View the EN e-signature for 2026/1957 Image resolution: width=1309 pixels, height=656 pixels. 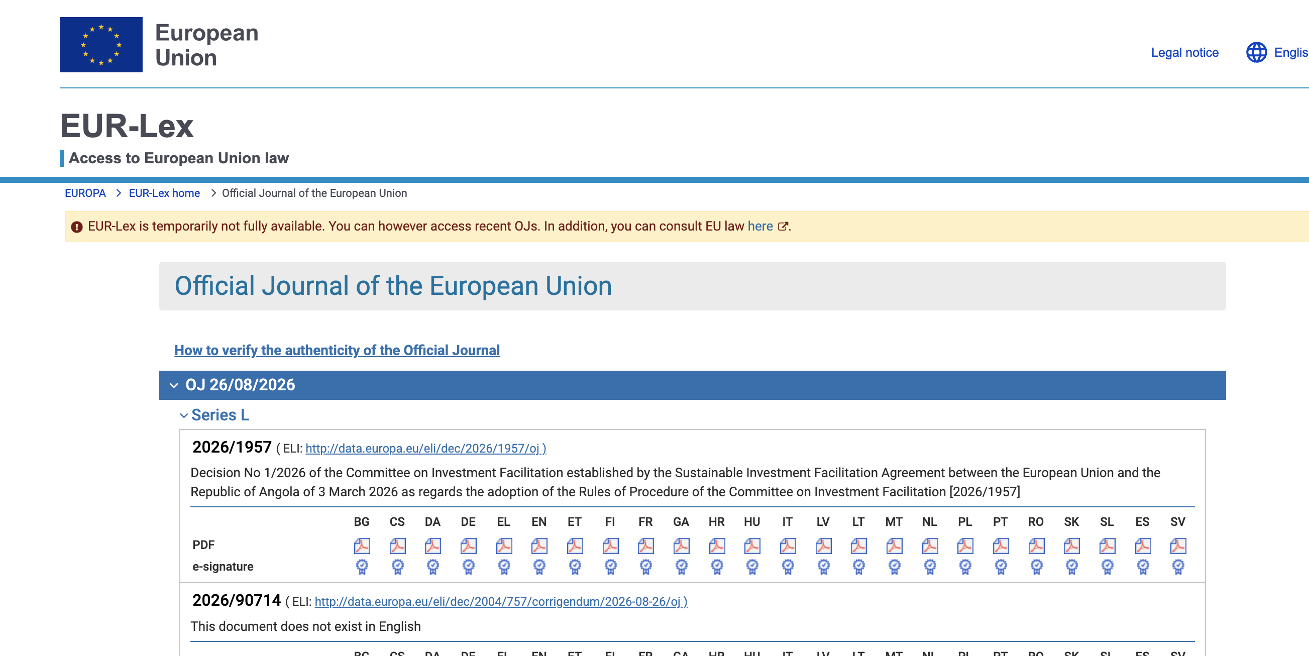point(539,567)
